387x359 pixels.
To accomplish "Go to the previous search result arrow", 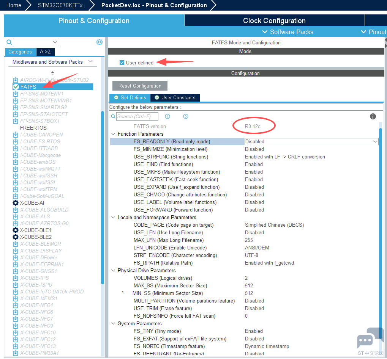I will point(167,116).
